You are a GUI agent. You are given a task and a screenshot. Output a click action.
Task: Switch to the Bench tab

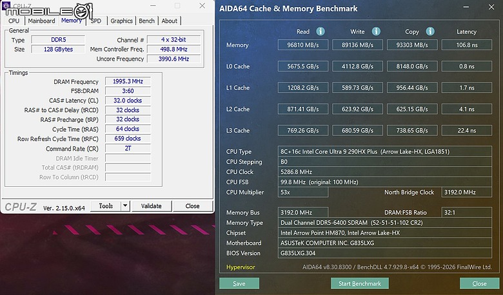[x=146, y=21]
